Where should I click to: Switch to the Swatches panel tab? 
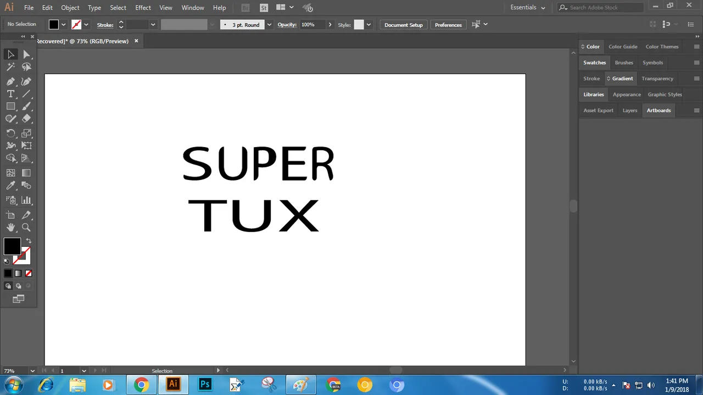[594, 63]
